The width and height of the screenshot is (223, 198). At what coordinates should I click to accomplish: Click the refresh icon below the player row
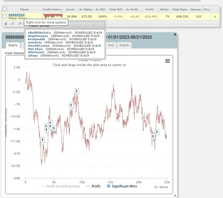[13, 24]
